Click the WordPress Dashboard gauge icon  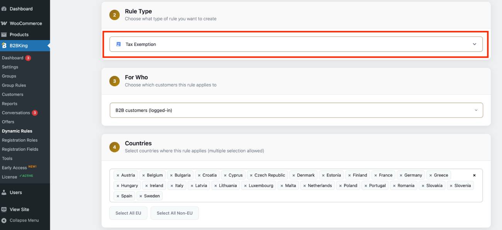click(4, 8)
